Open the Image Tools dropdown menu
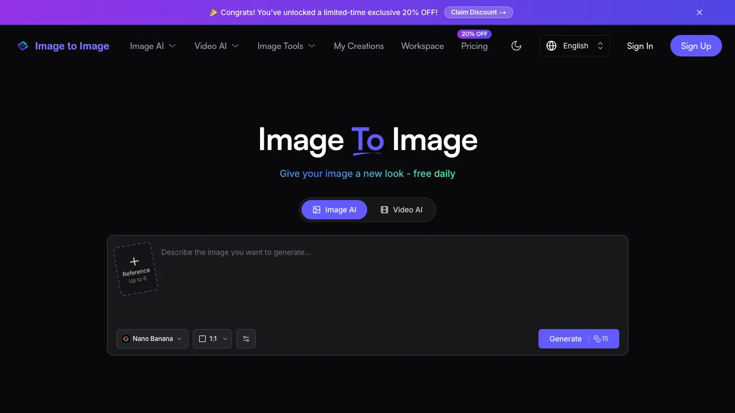Viewport: 735px width, 413px height. point(286,46)
